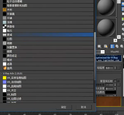Toggle the checkered Background icon
The image size is (124, 115).
pos(123,9)
